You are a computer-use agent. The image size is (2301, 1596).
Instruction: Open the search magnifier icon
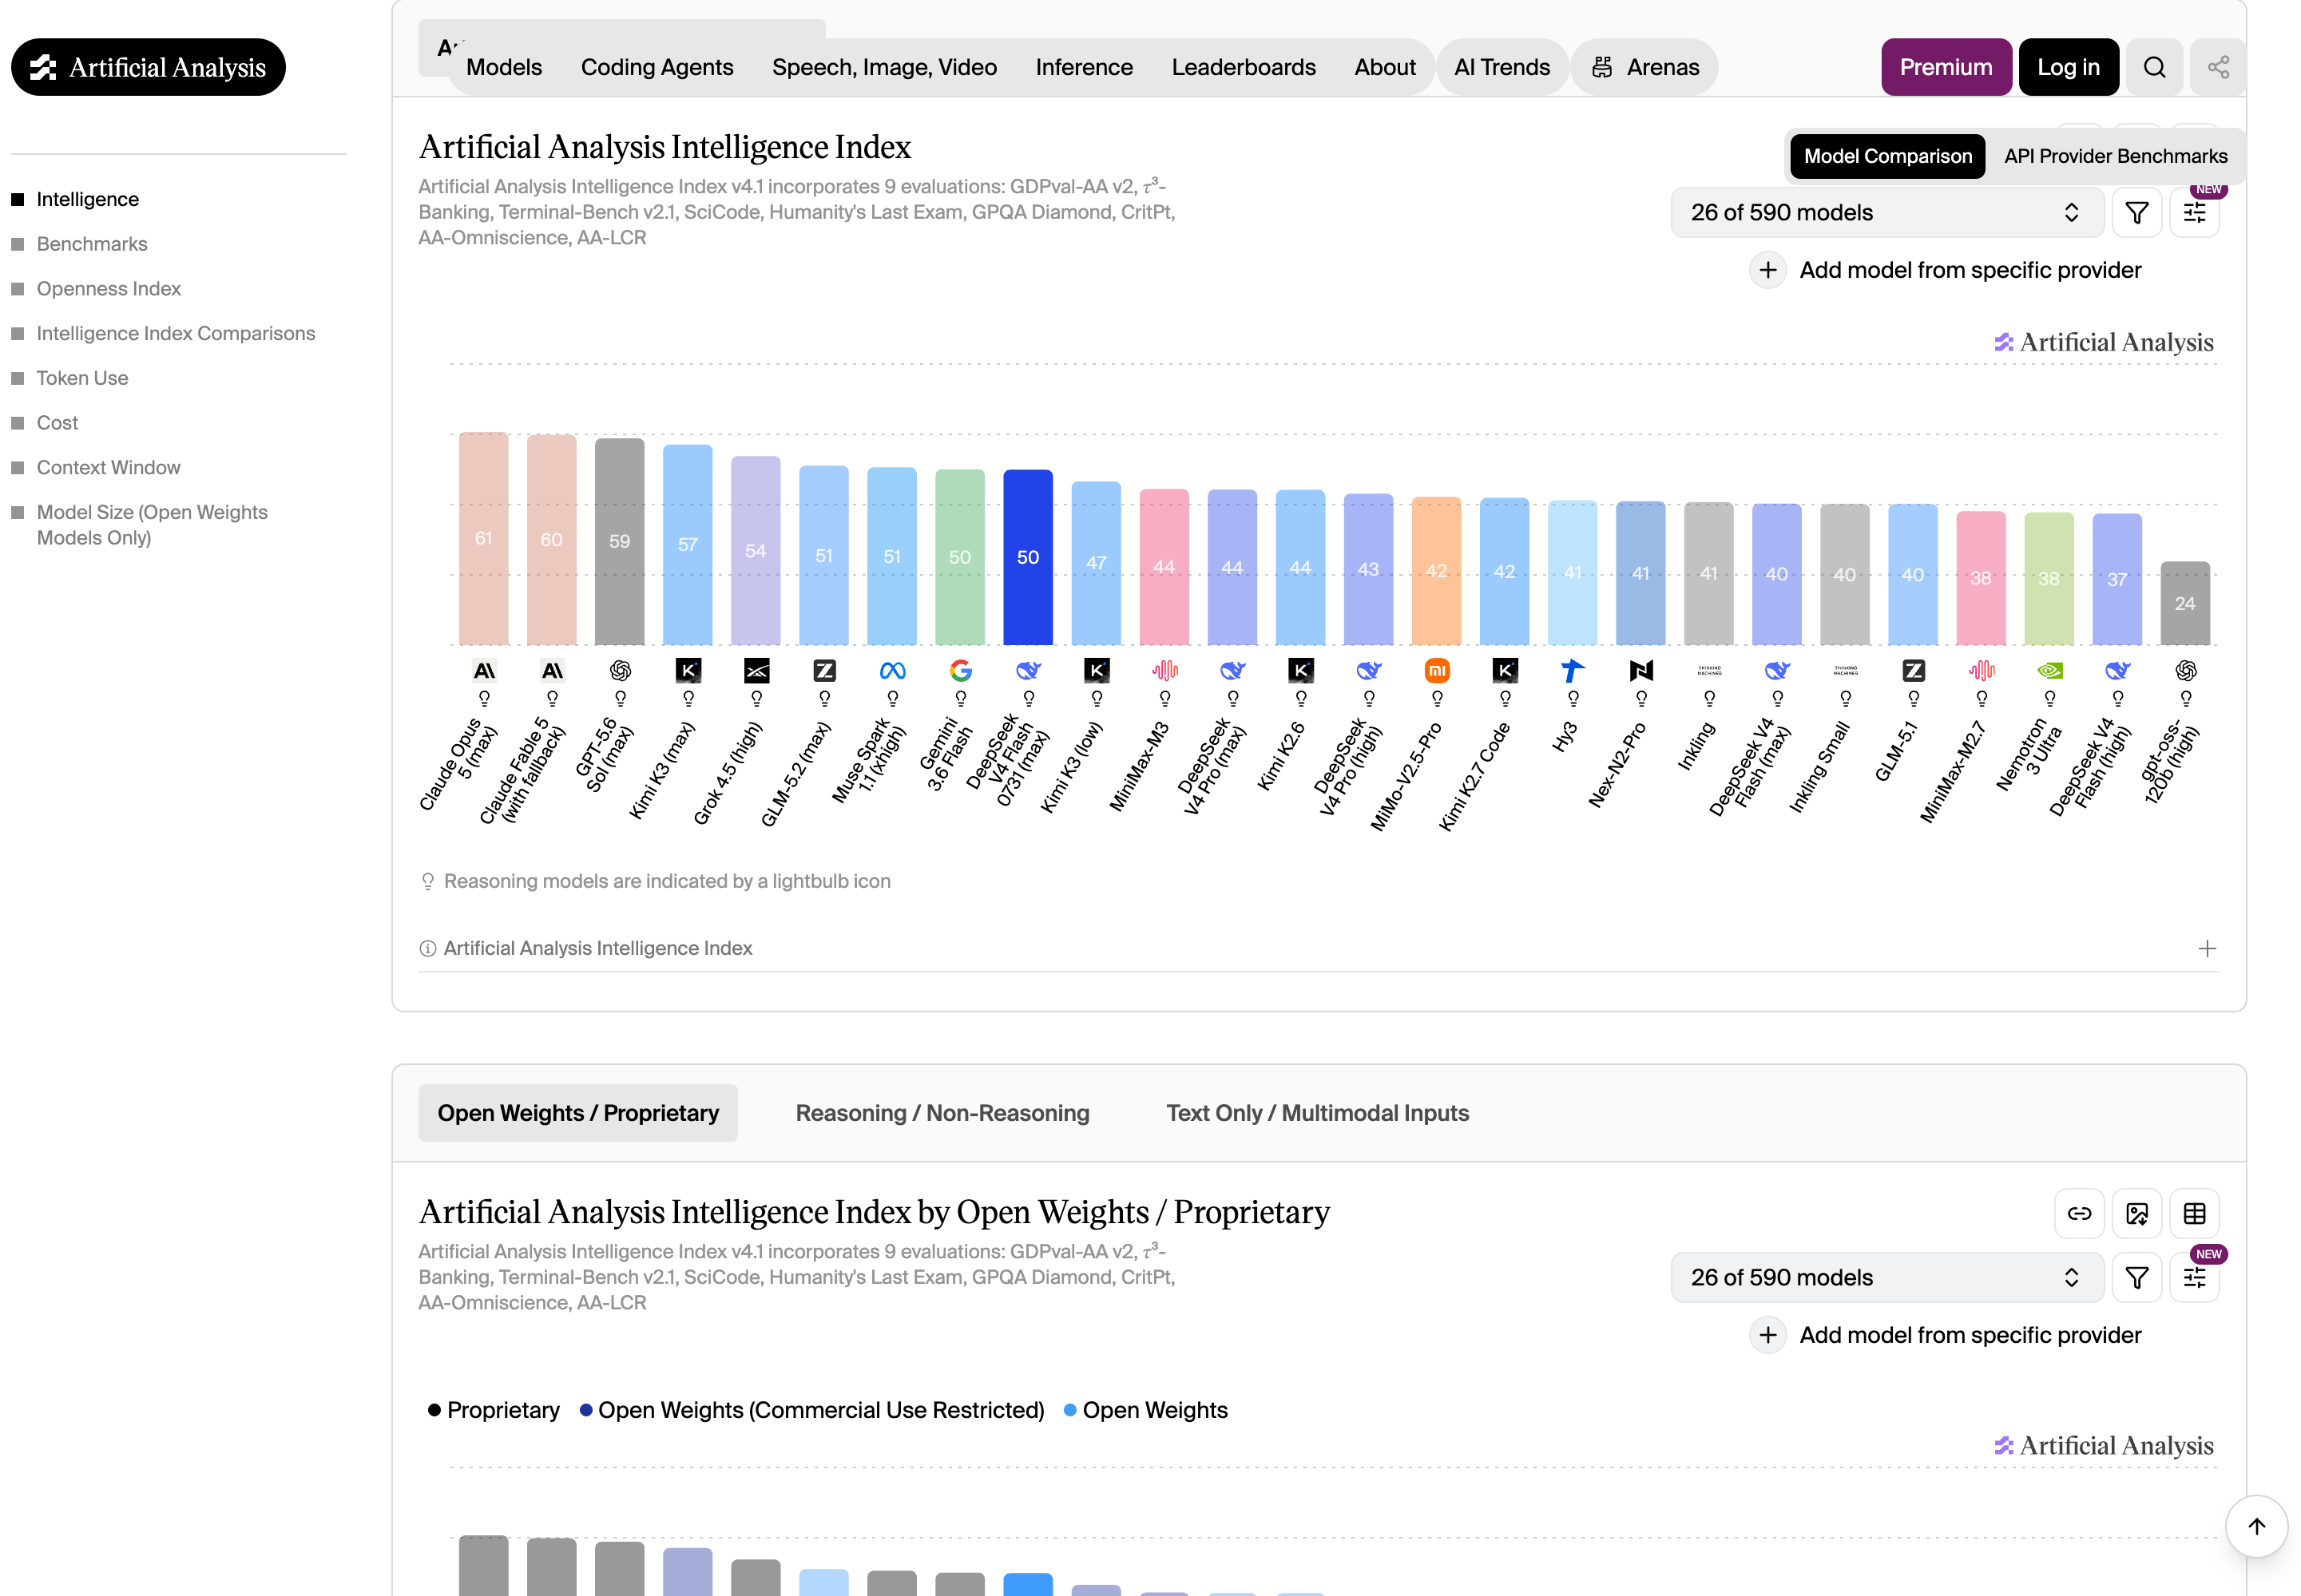pyautogui.click(x=2154, y=67)
